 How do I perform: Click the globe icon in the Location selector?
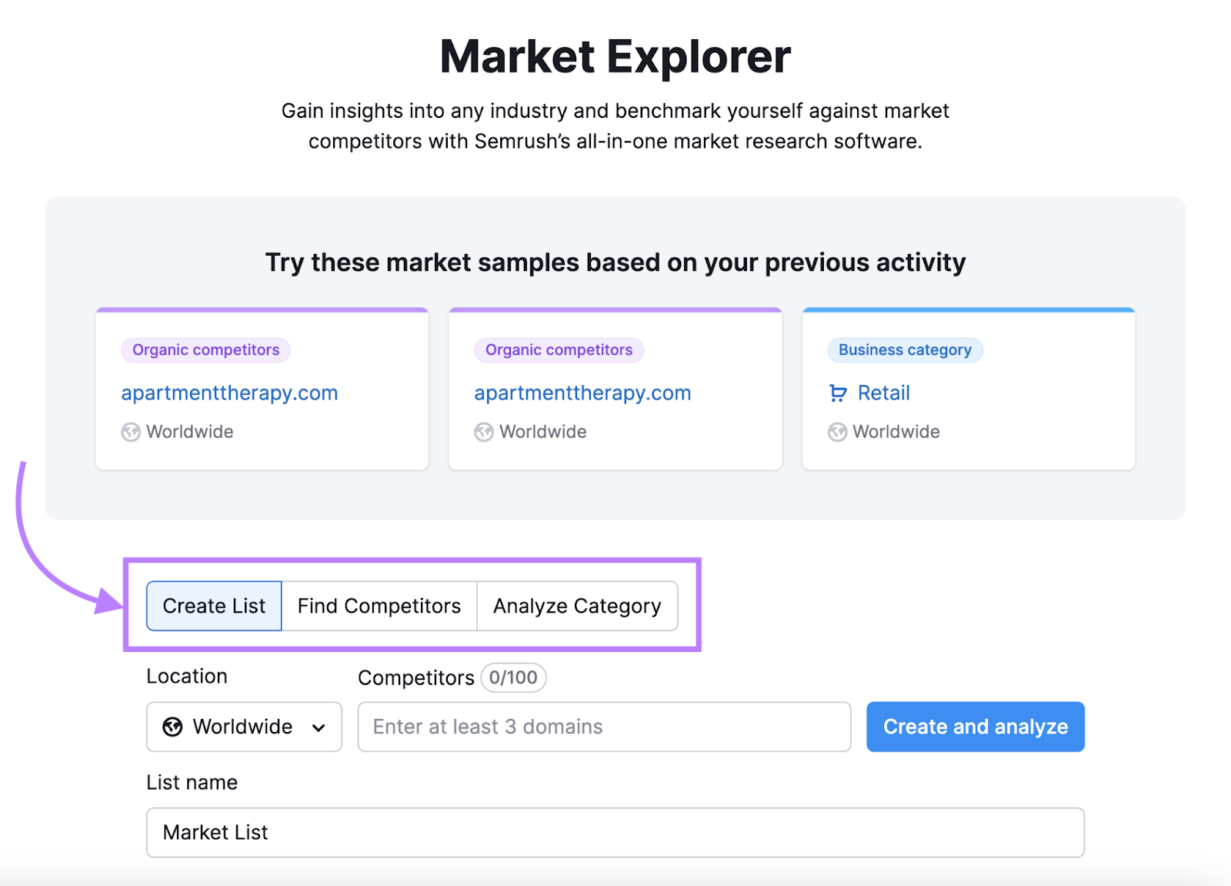[x=171, y=727]
